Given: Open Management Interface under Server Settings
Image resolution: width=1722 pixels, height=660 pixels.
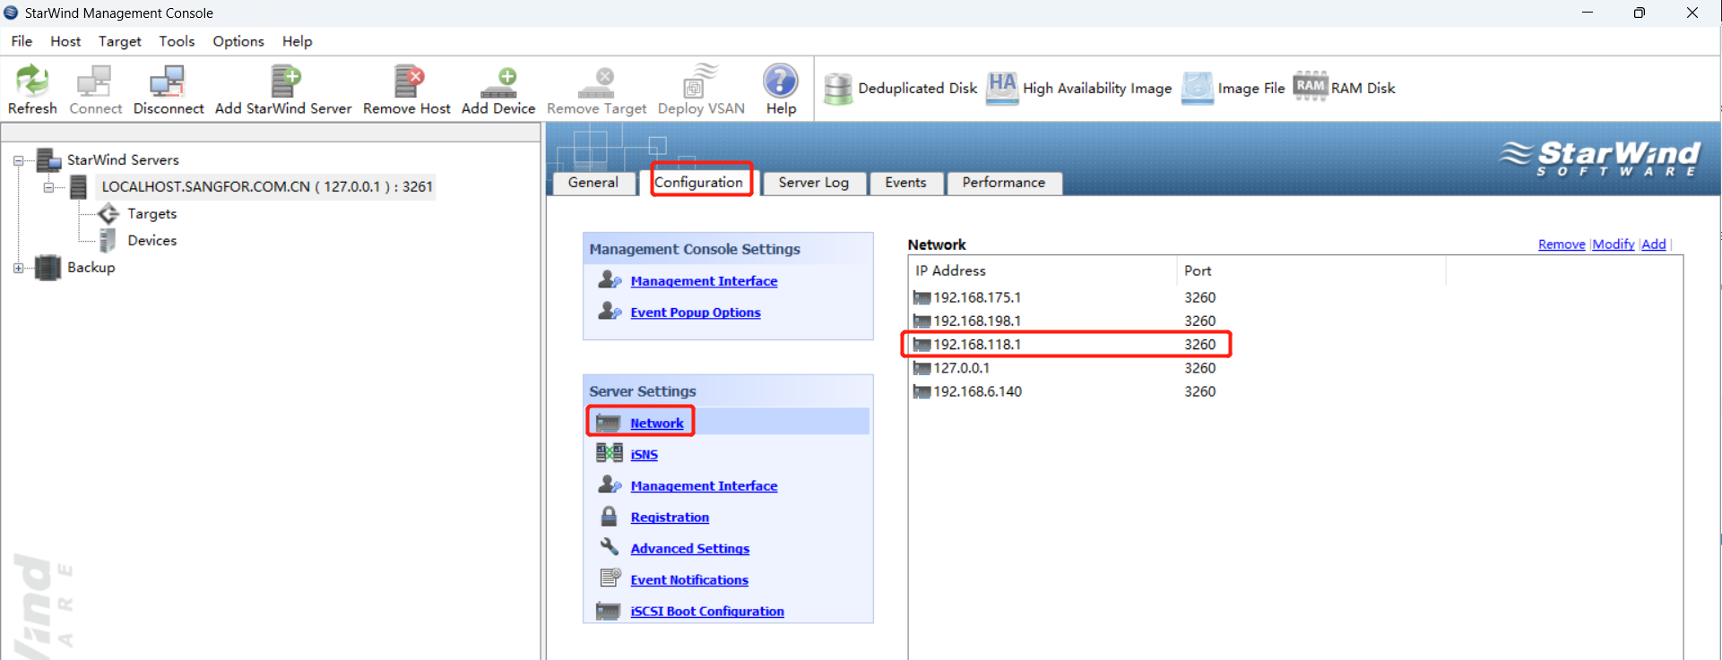Looking at the screenshot, I should [704, 486].
